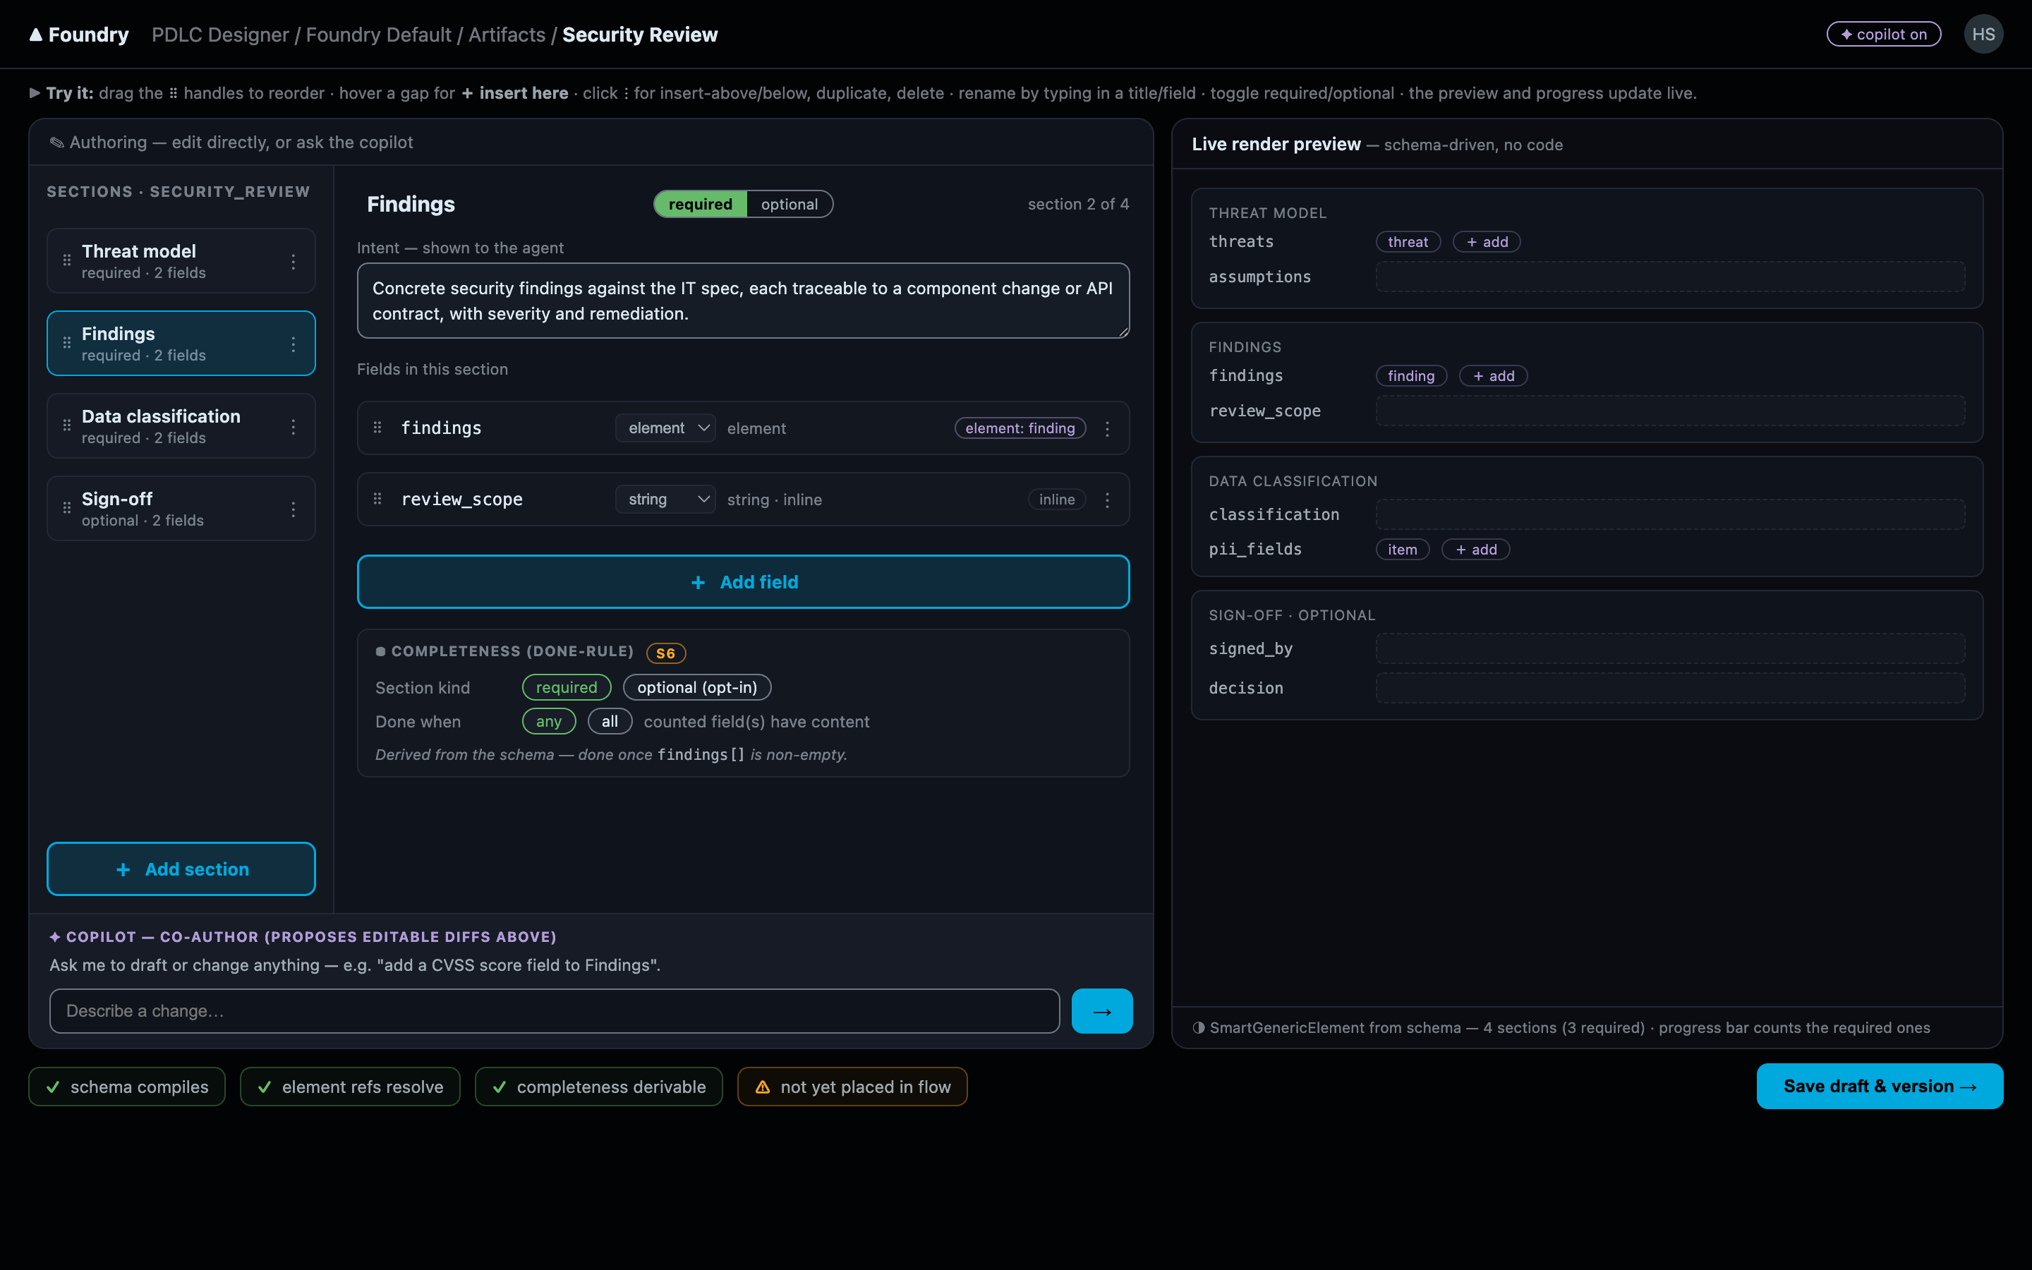Click the threat chip in preview
The height and width of the screenshot is (1270, 2032).
pyautogui.click(x=1408, y=242)
